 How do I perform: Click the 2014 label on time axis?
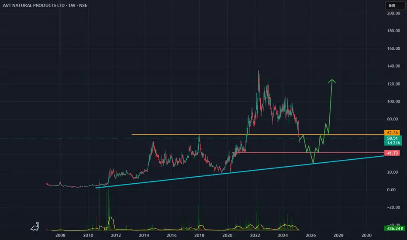144,235
